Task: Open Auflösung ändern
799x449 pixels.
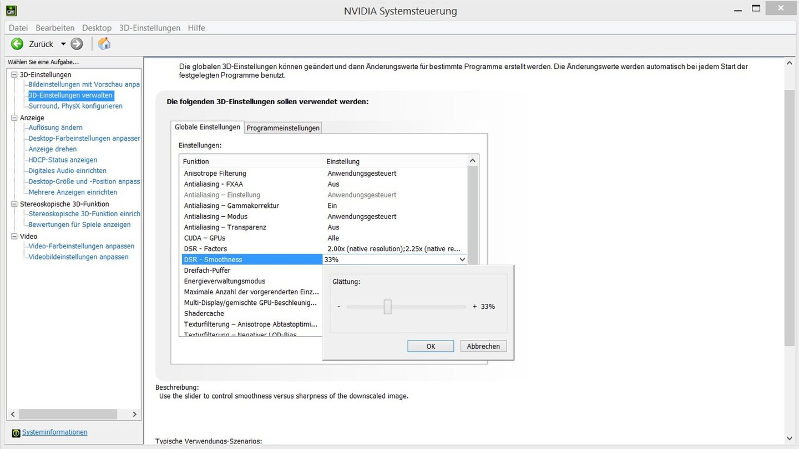Action: (x=55, y=127)
